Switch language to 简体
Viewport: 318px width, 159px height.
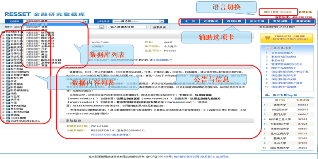coord(267,12)
